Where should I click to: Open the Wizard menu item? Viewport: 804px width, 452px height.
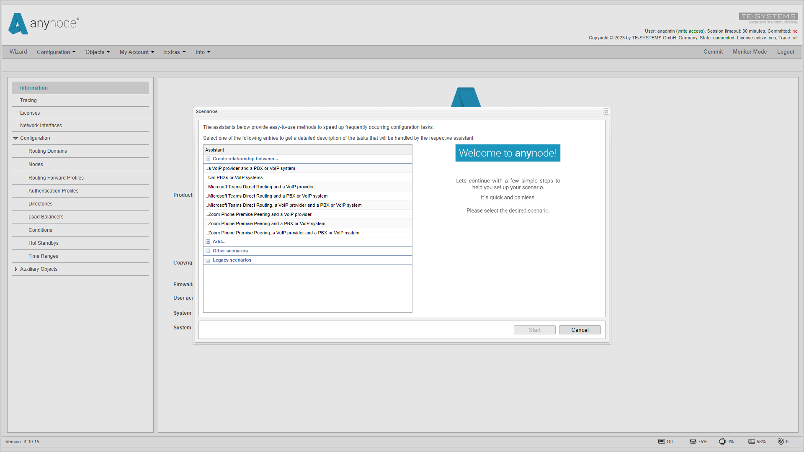(18, 51)
